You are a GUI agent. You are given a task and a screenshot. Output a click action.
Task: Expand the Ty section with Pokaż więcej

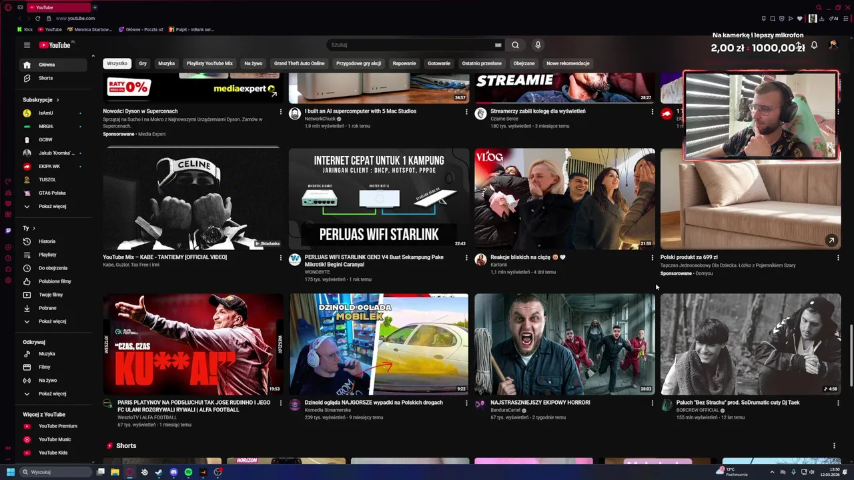click(53, 321)
